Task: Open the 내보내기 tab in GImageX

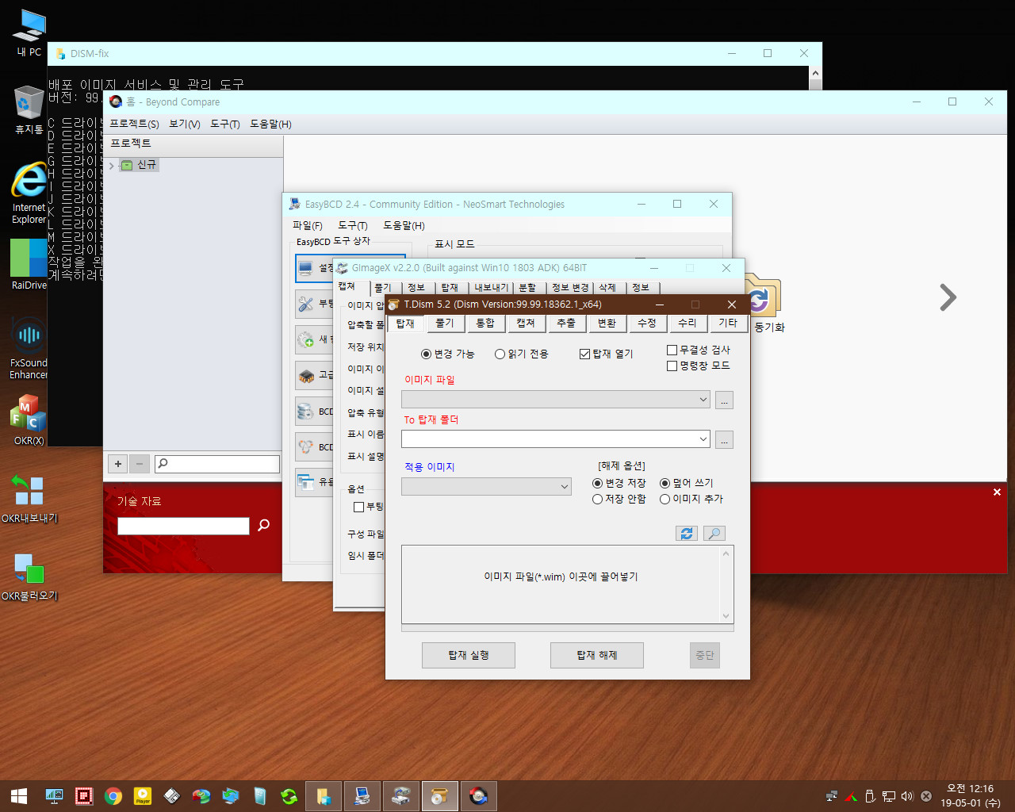Action: point(491,287)
